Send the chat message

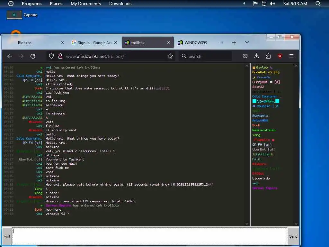(x=293, y=236)
